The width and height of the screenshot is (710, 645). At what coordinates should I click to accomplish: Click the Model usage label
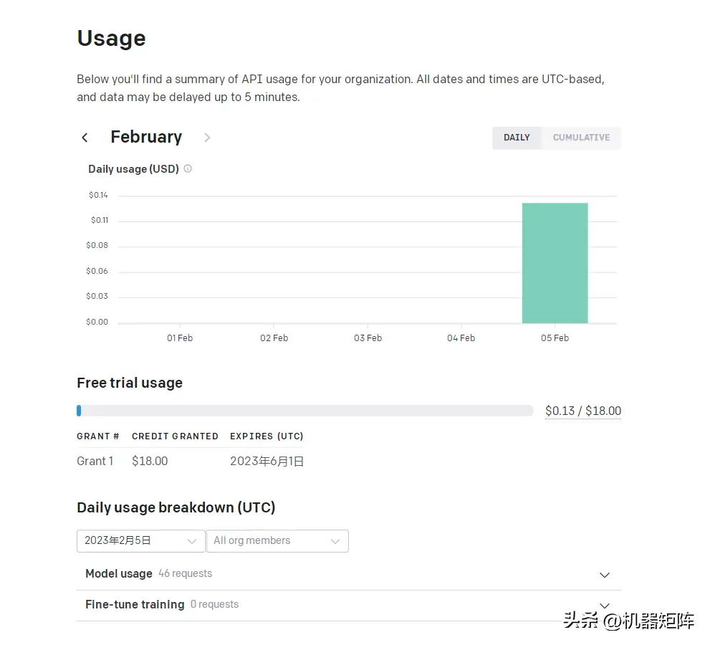(119, 574)
